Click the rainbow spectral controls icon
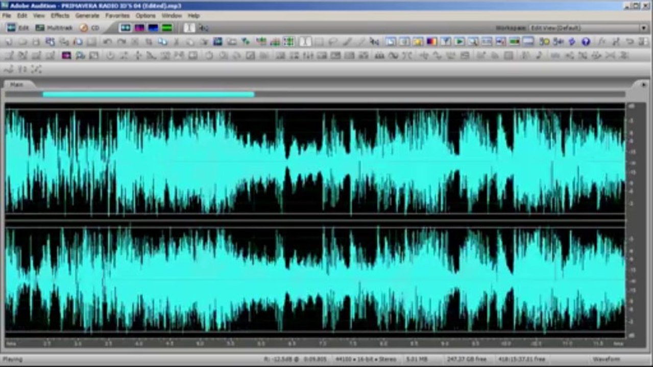 [432, 42]
